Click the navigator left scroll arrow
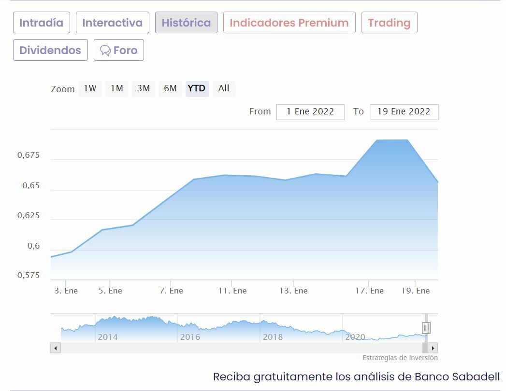This screenshot has width=506, height=391. point(56,348)
